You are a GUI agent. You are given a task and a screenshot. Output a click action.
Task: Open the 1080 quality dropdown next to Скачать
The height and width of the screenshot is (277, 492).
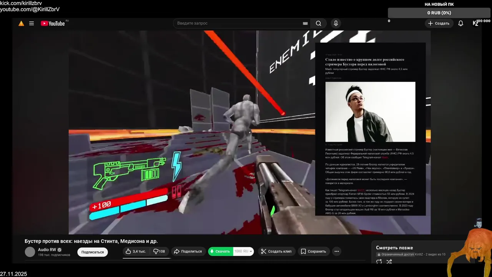pyautogui.click(x=243, y=251)
